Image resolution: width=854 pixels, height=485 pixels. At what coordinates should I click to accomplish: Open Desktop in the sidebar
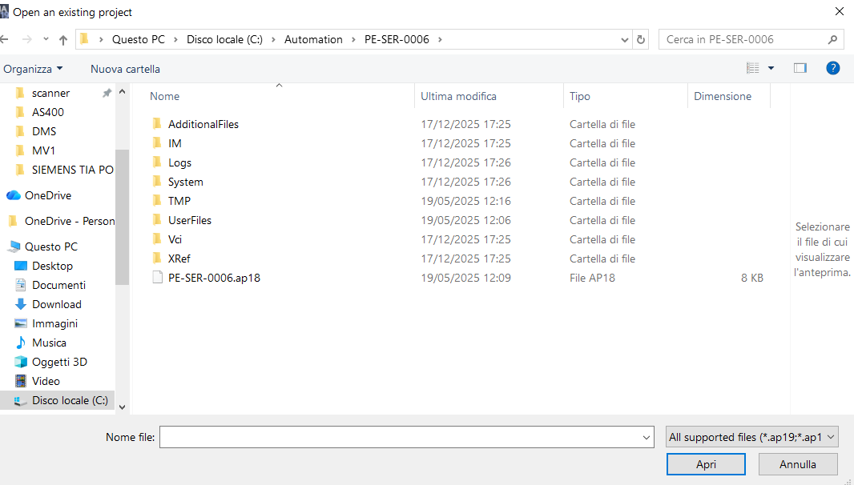pyautogui.click(x=52, y=266)
